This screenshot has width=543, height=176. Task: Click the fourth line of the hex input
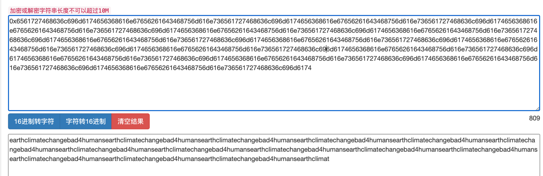274,49
